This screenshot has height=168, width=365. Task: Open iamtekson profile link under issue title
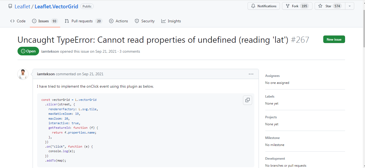click(x=50, y=51)
